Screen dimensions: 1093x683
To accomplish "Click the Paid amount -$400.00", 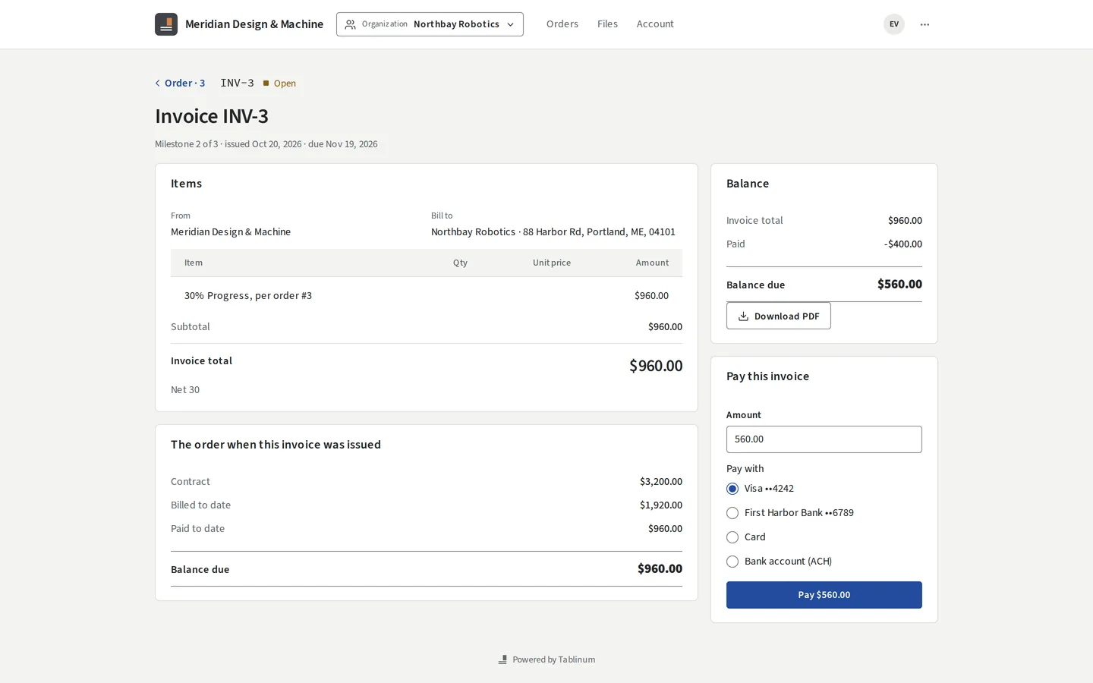I will pos(903,244).
